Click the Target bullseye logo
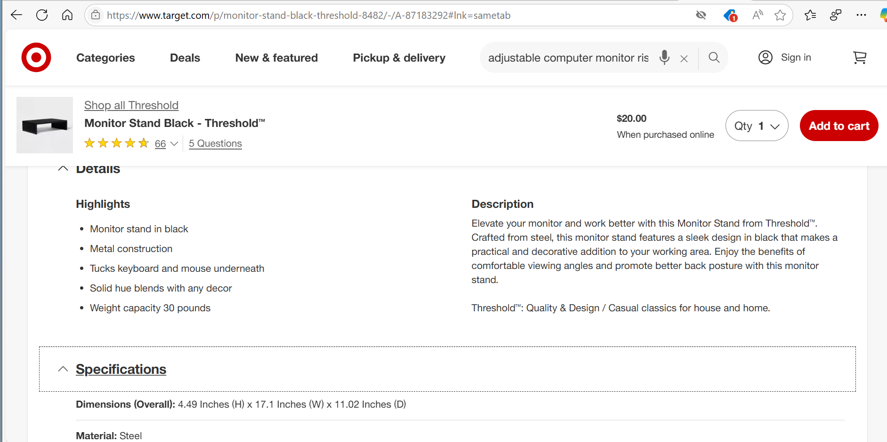The image size is (887, 442). pyautogui.click(x=36, y=57)
